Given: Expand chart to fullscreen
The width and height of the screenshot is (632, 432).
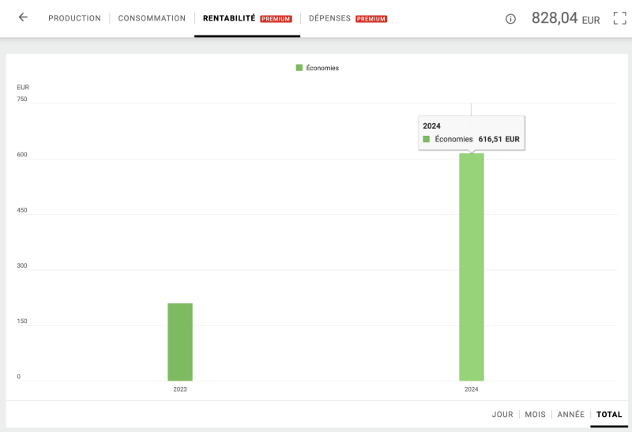Looking at the screenshot, I should coord(619,18).
